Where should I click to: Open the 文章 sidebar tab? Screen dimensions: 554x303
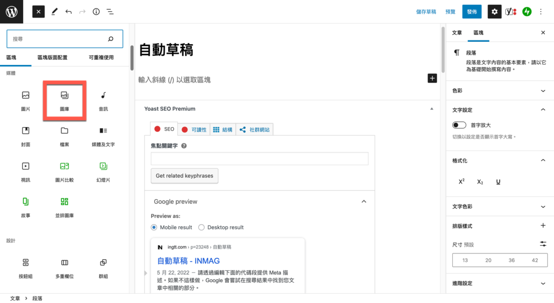457,33
